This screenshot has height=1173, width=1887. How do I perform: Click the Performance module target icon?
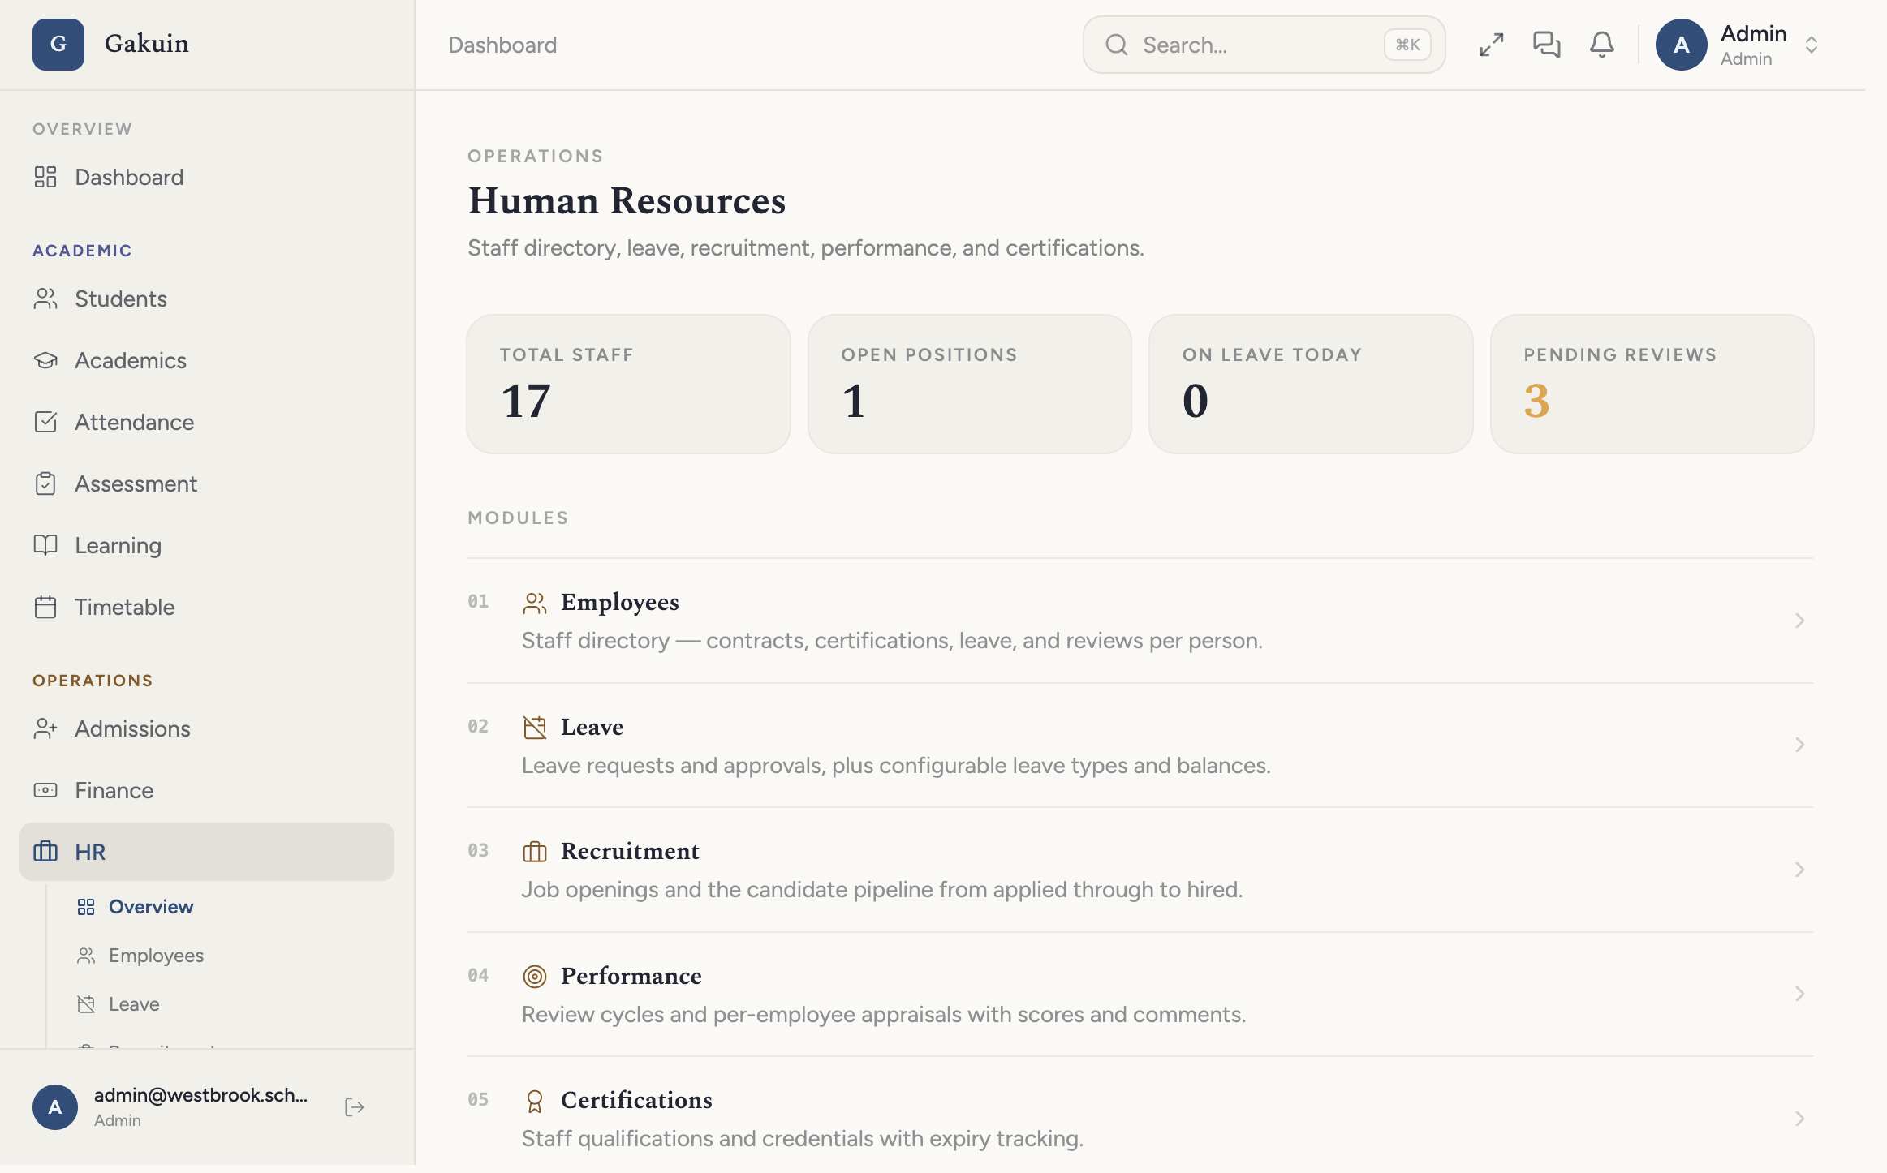coord(535,976)
